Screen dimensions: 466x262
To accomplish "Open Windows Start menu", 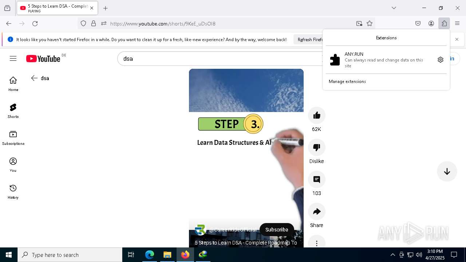I will pos(9,255).
